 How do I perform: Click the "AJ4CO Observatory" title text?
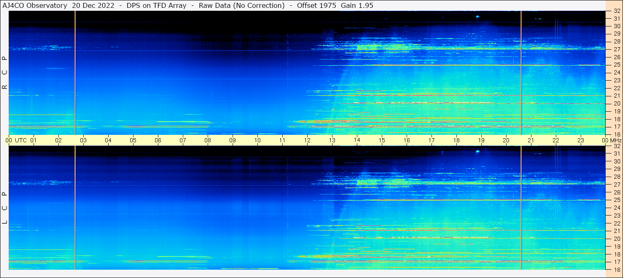[x=35, y=5]
